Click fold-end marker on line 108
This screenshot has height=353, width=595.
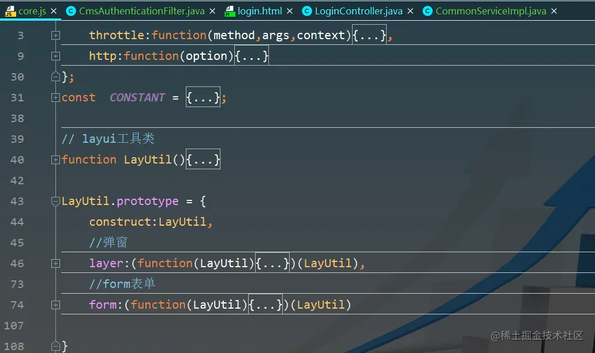click(55, 346)
